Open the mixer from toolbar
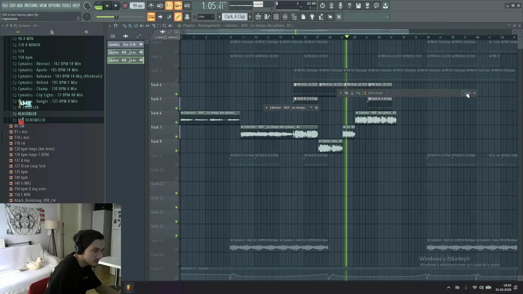 pyautogui.click(x=285, y=17)
